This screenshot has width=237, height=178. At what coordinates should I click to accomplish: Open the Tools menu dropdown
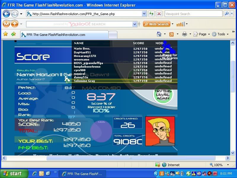click(x=221, y=34)
